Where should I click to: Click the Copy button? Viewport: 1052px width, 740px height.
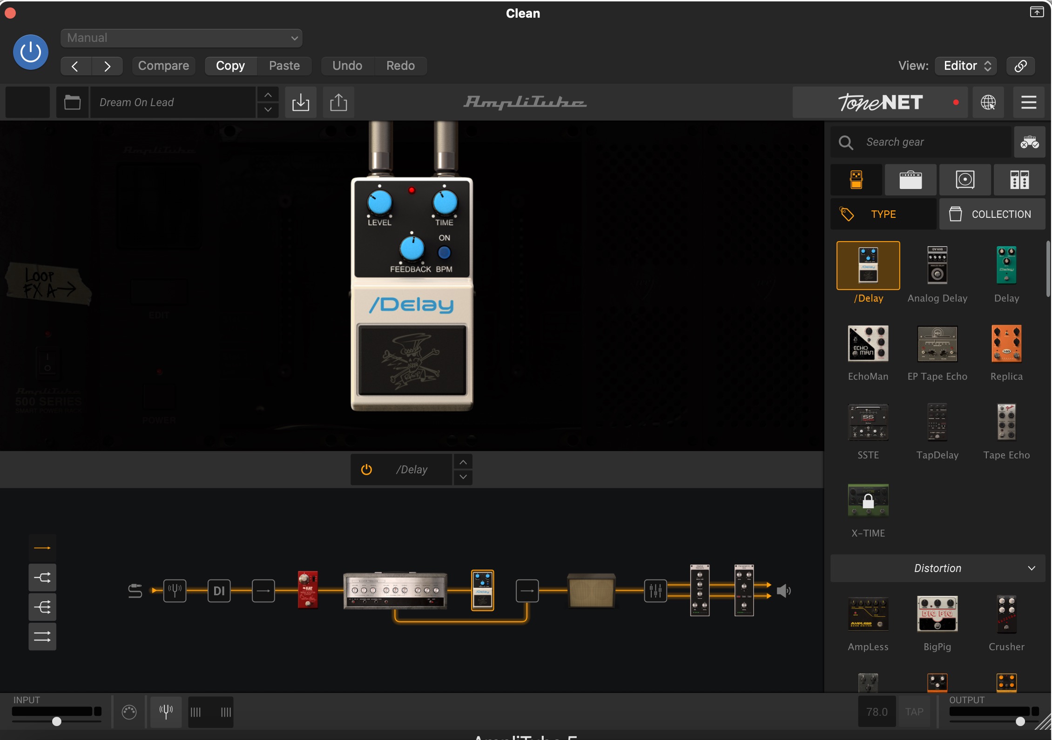(230, 66)
